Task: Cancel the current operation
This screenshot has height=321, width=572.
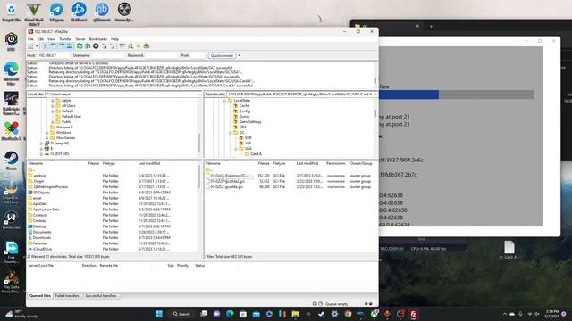Action: (96, 46)
